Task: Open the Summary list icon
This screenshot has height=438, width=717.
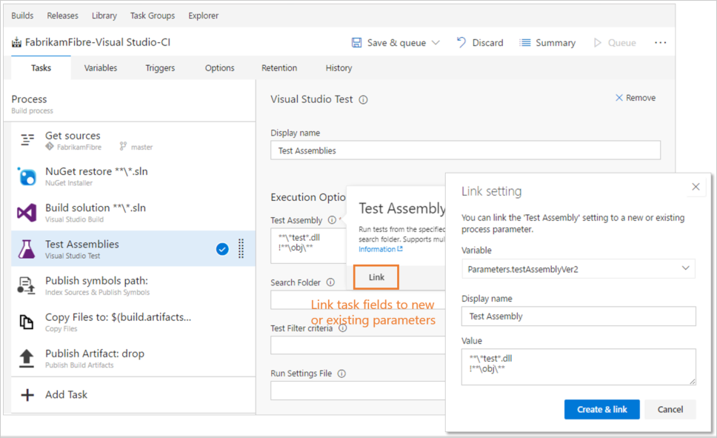Action: pos(525,42)
